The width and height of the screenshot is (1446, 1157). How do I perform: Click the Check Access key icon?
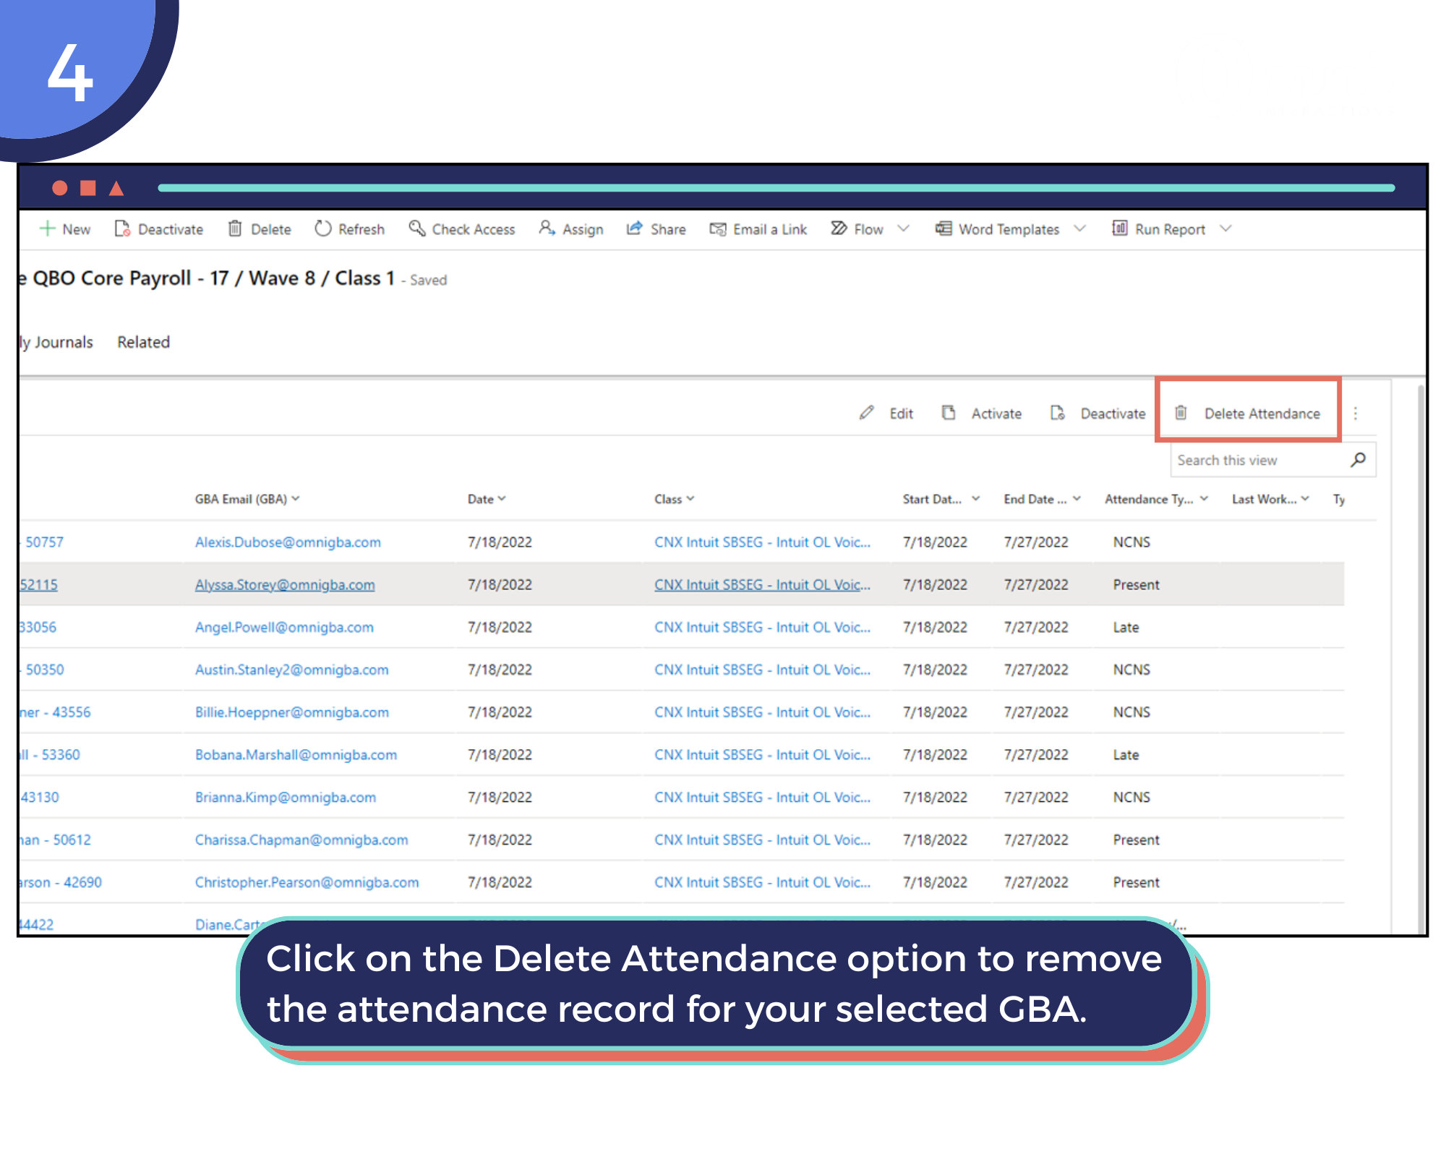click(x=416, y=229)
